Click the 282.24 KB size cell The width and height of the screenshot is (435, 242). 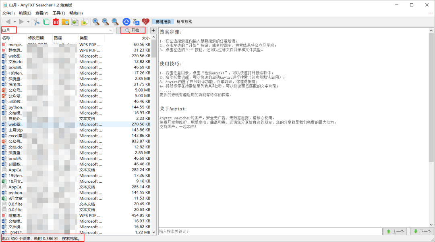141,170
